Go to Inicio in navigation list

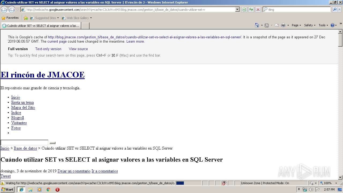16,97
